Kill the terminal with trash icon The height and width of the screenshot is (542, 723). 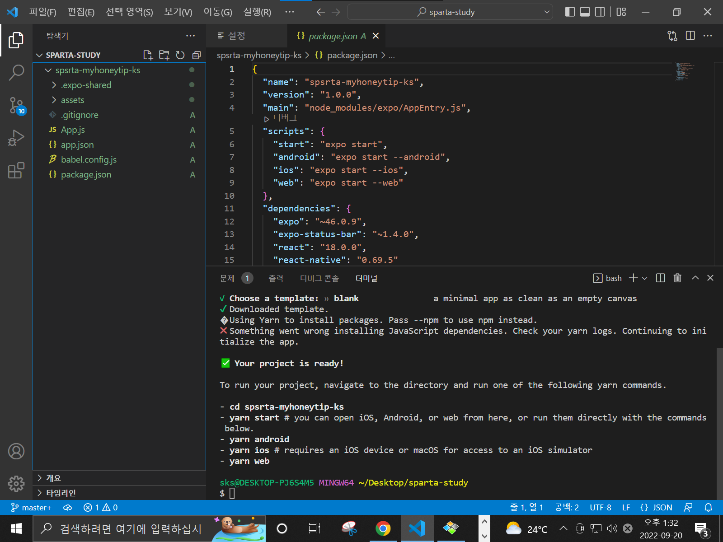coord(677,278)
